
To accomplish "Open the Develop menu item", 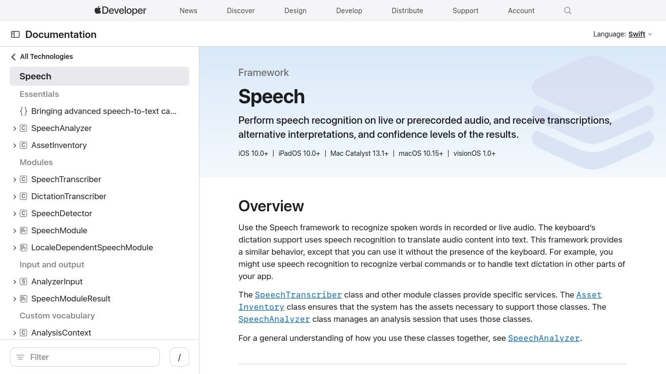I will pos(349,10).
